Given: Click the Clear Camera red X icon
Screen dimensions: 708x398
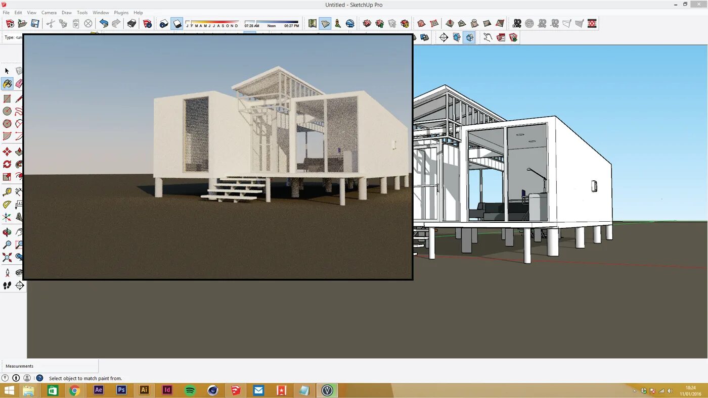Looking at the screenshot, I should pos(592,23).
